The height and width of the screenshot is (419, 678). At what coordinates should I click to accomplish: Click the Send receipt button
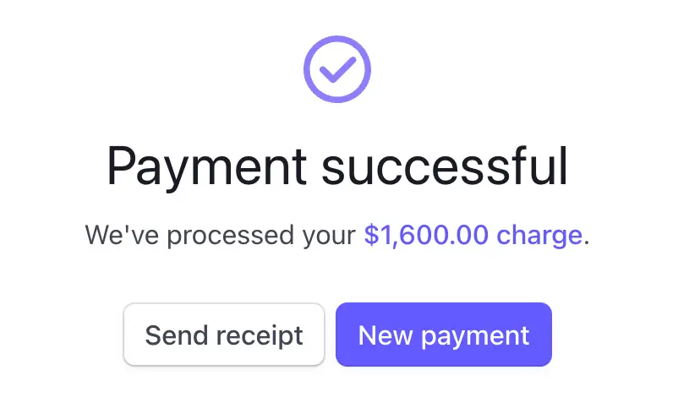224,335
